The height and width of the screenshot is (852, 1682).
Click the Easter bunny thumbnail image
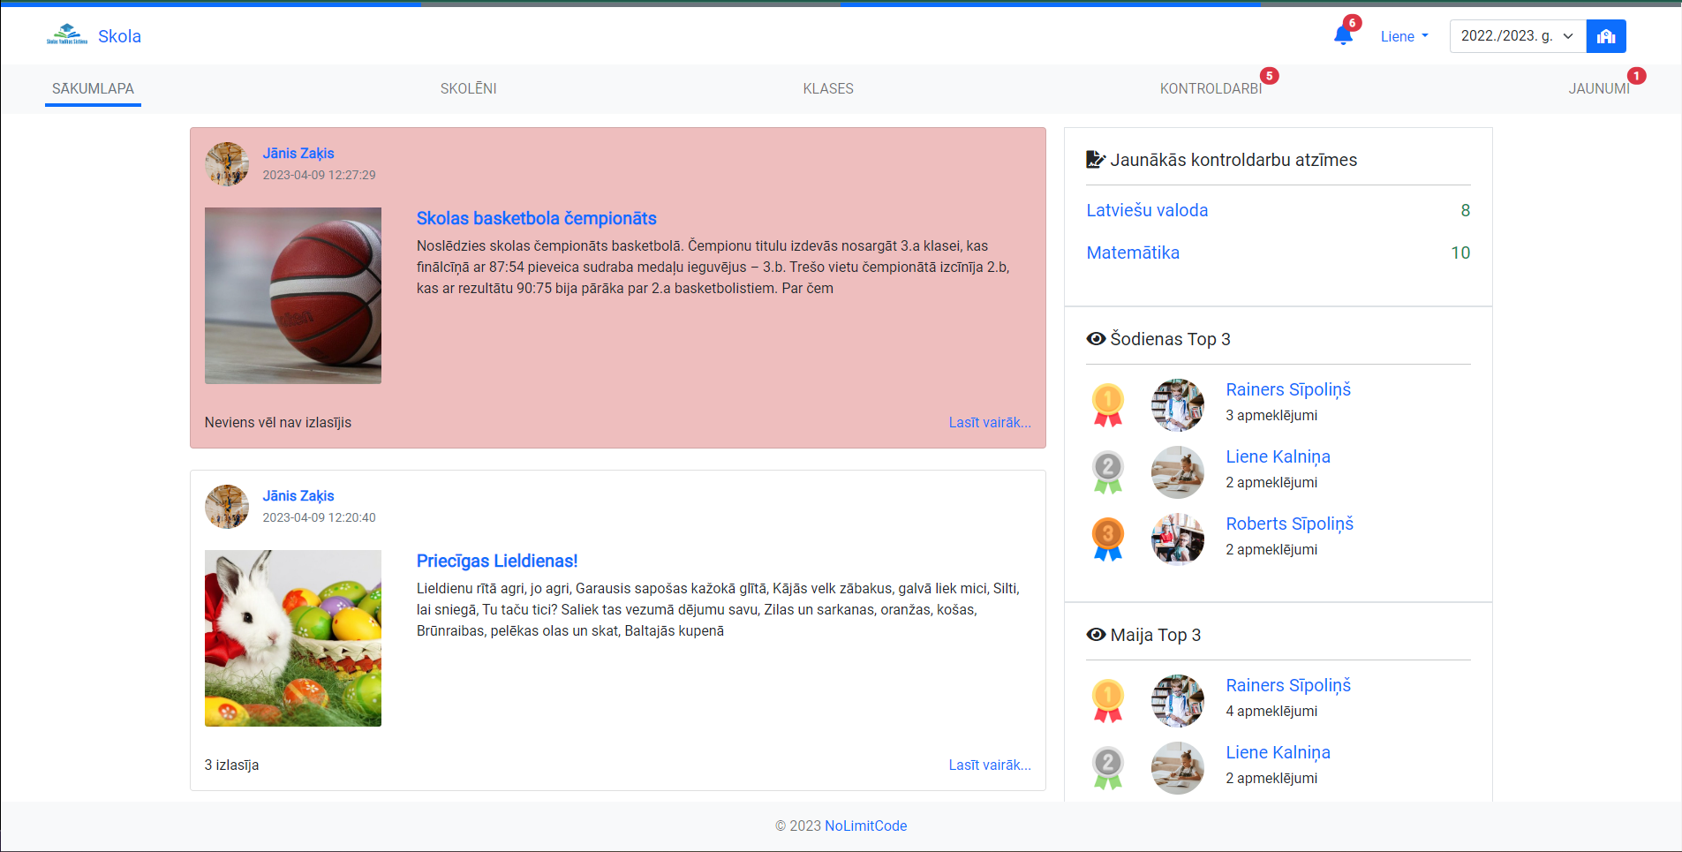pos(293,638)
